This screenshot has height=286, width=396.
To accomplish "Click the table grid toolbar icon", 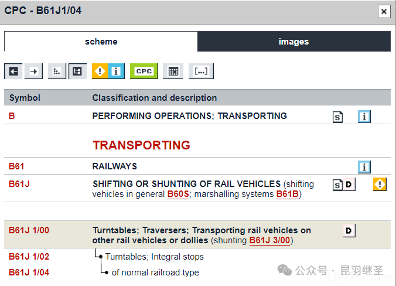I will 173,71.
